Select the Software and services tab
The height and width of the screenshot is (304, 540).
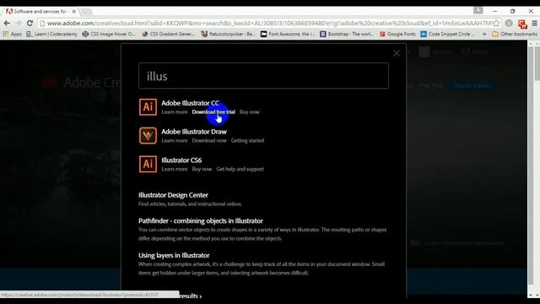pyautogui.click(x=40, y=11)
